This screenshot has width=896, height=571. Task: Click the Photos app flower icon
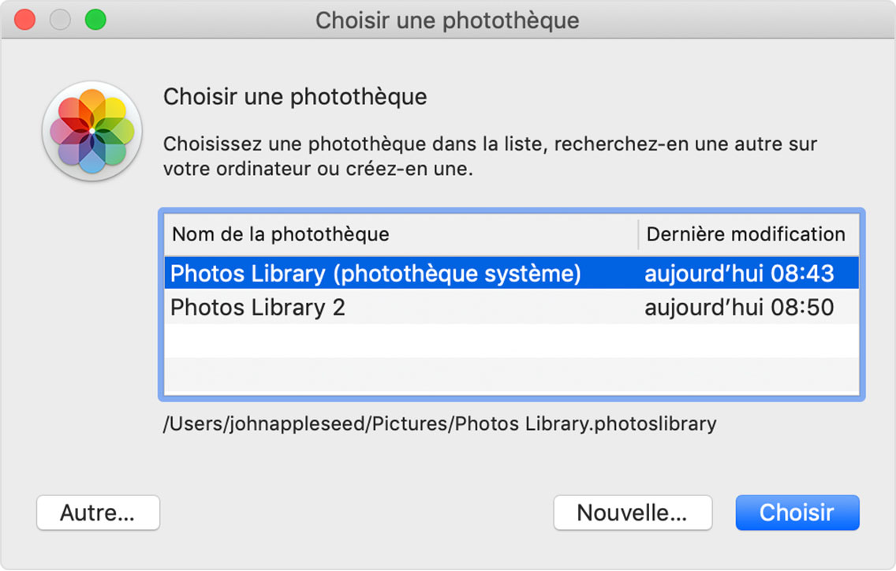tap(92, 130)
